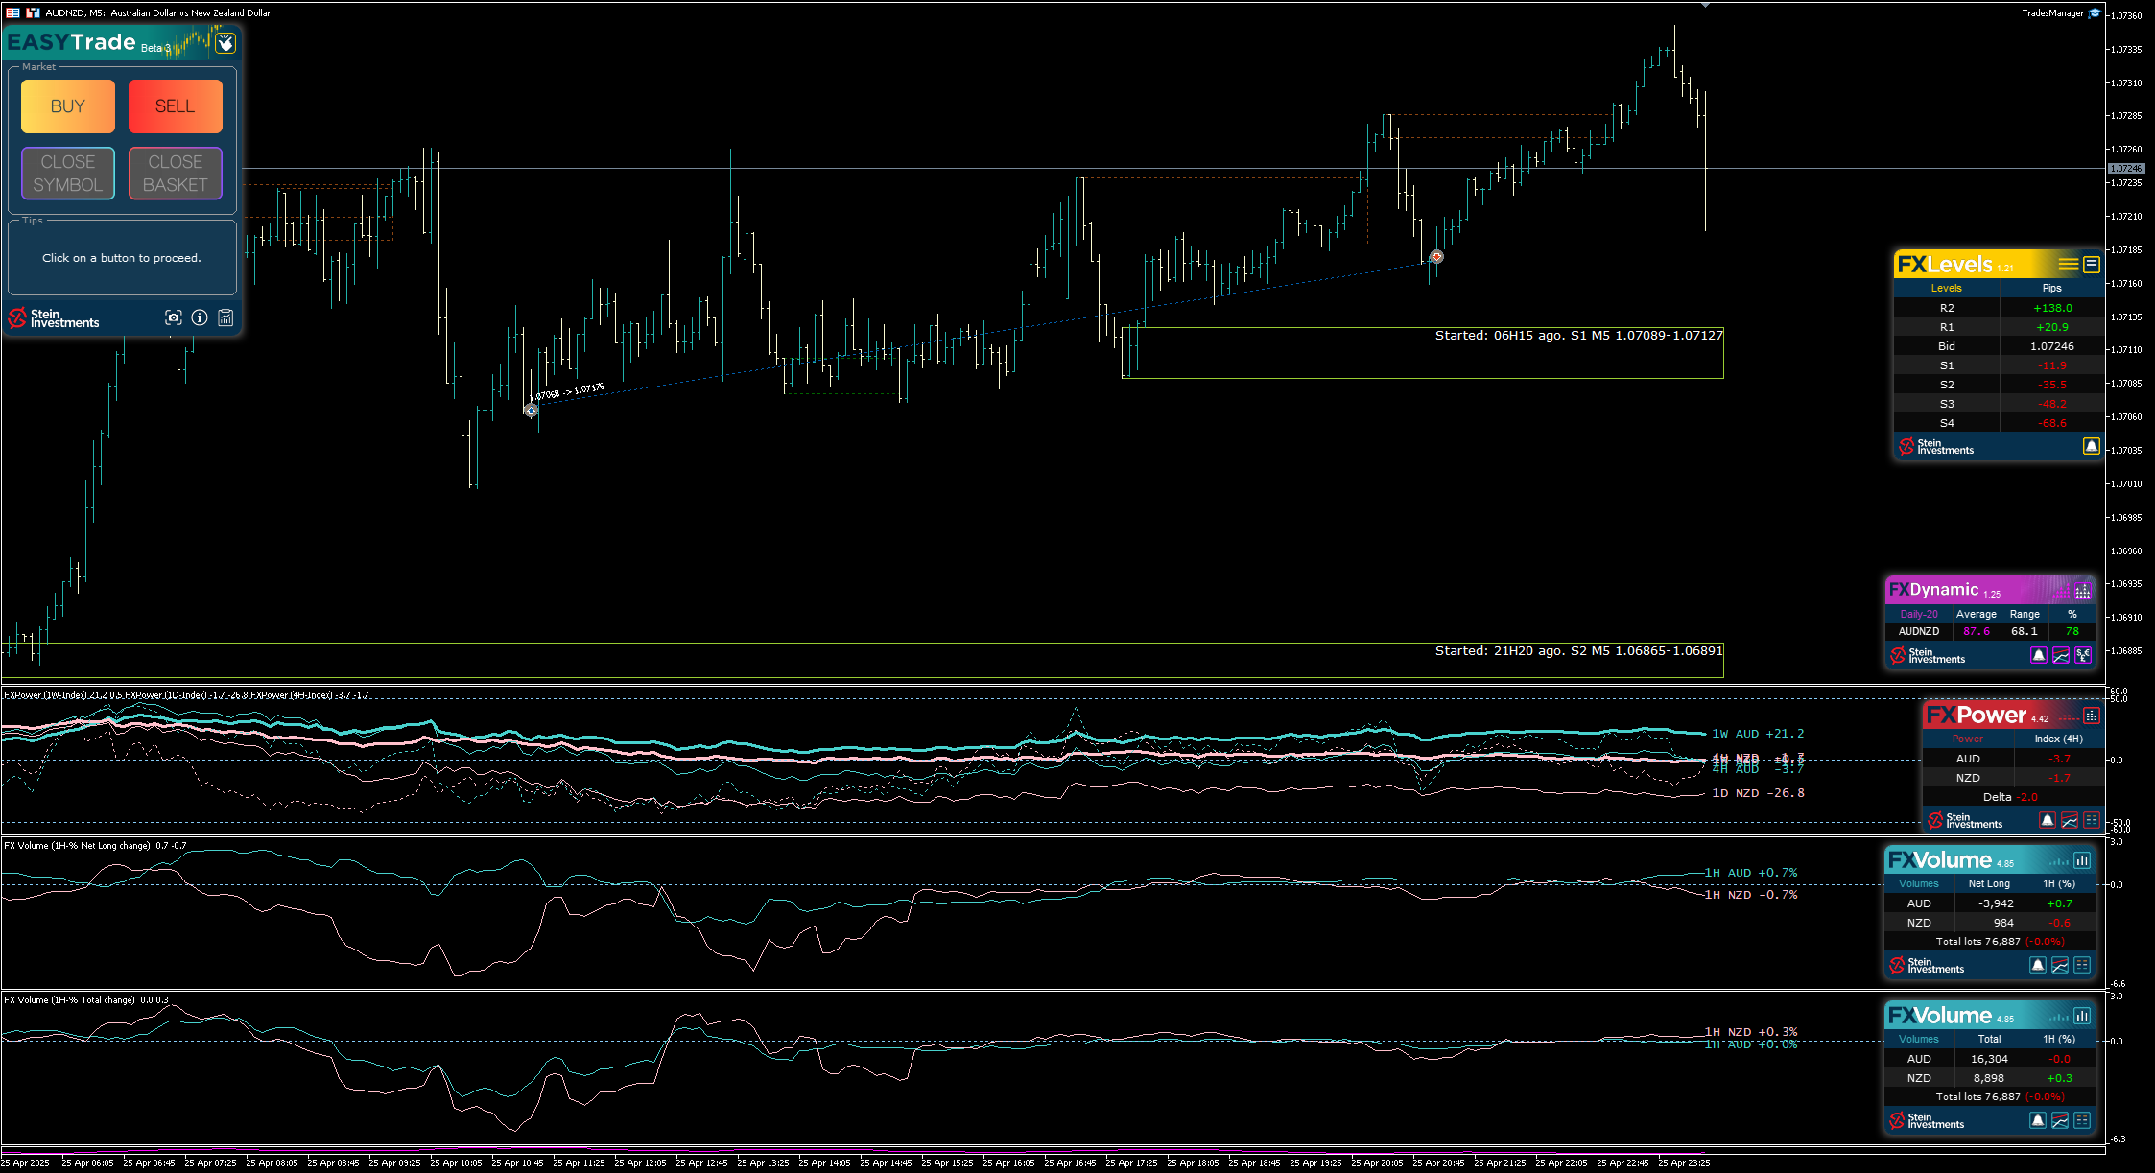Toggle the FXPower alert bell
This screenshot has height=1173, width=2155.
click(2048, 820)
